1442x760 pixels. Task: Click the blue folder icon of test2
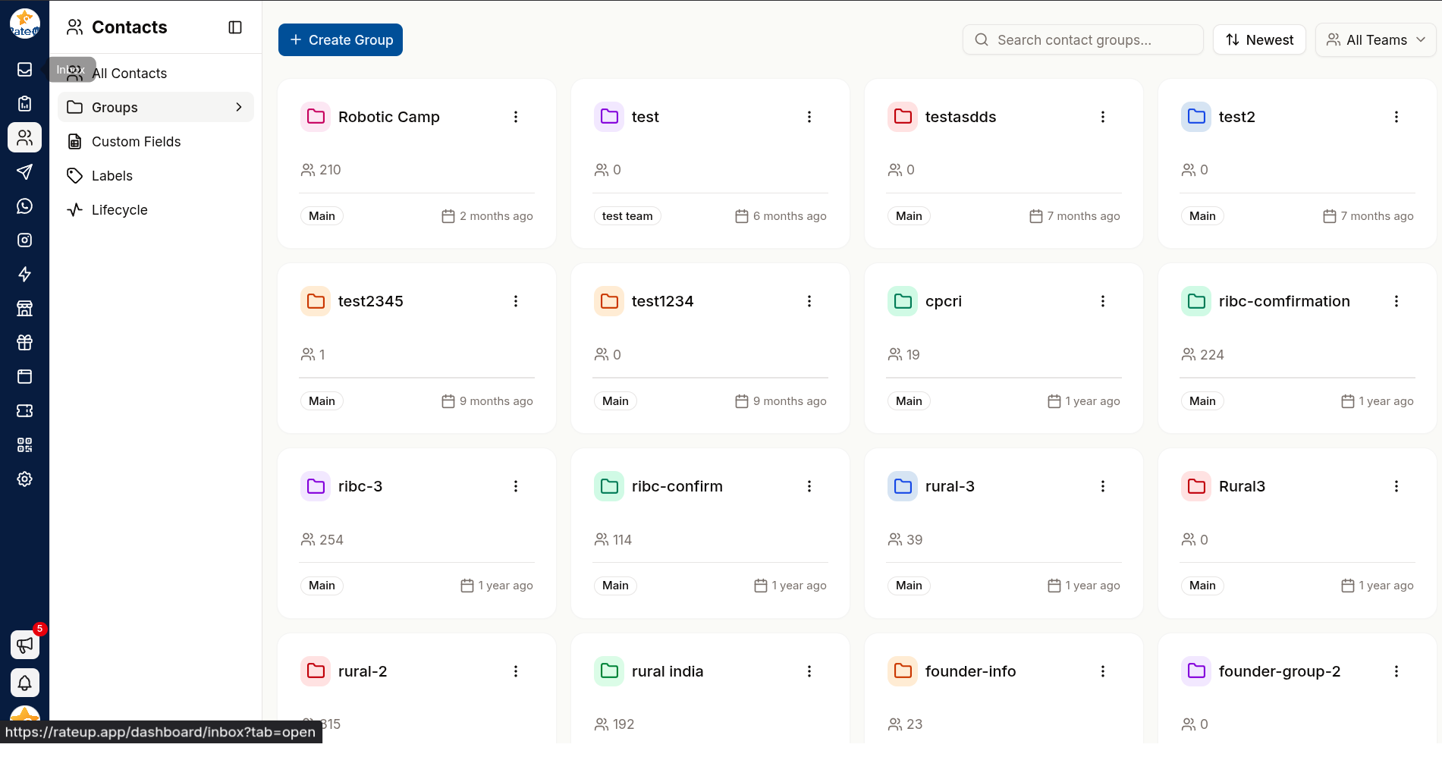(x=1196, y=117)
